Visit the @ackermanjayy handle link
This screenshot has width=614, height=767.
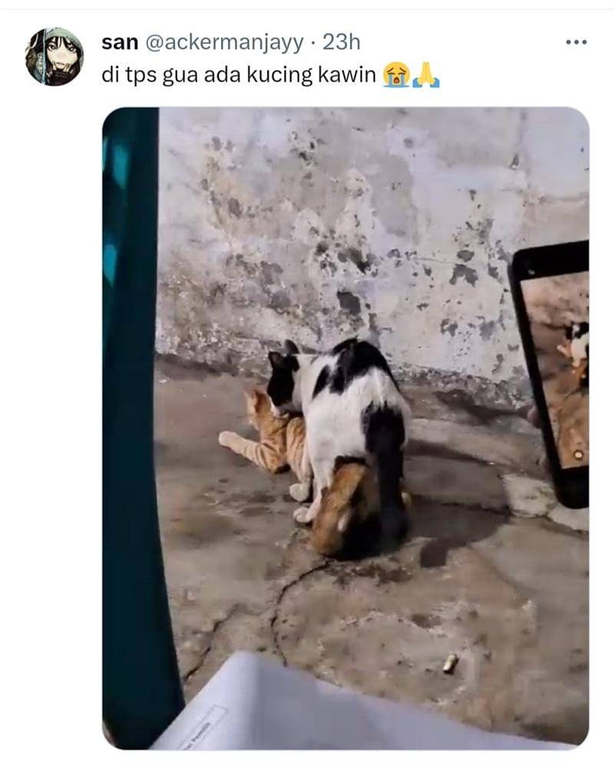coord(223,42)
